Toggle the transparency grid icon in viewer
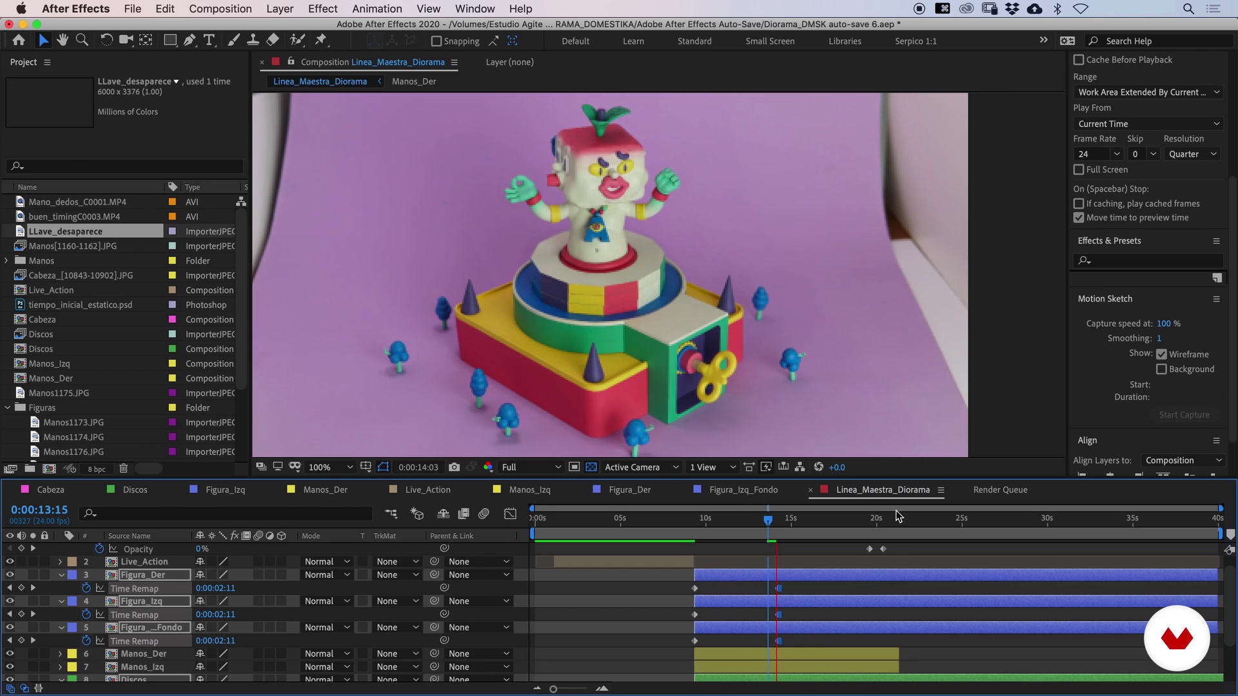 click(x=591, y=467)
